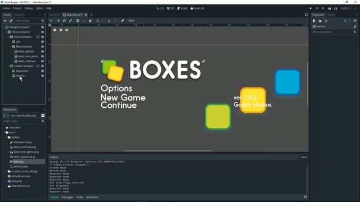
Task: Click the list select tool icon
Action: point(78,21)
